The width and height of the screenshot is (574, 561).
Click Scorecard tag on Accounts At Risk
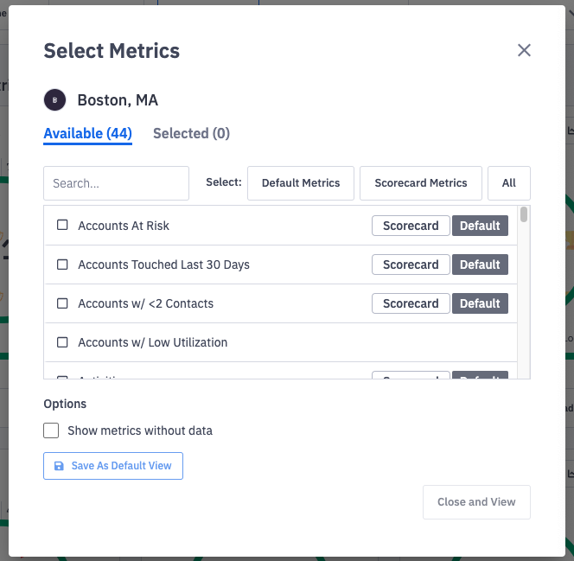(x=411, y=226)
